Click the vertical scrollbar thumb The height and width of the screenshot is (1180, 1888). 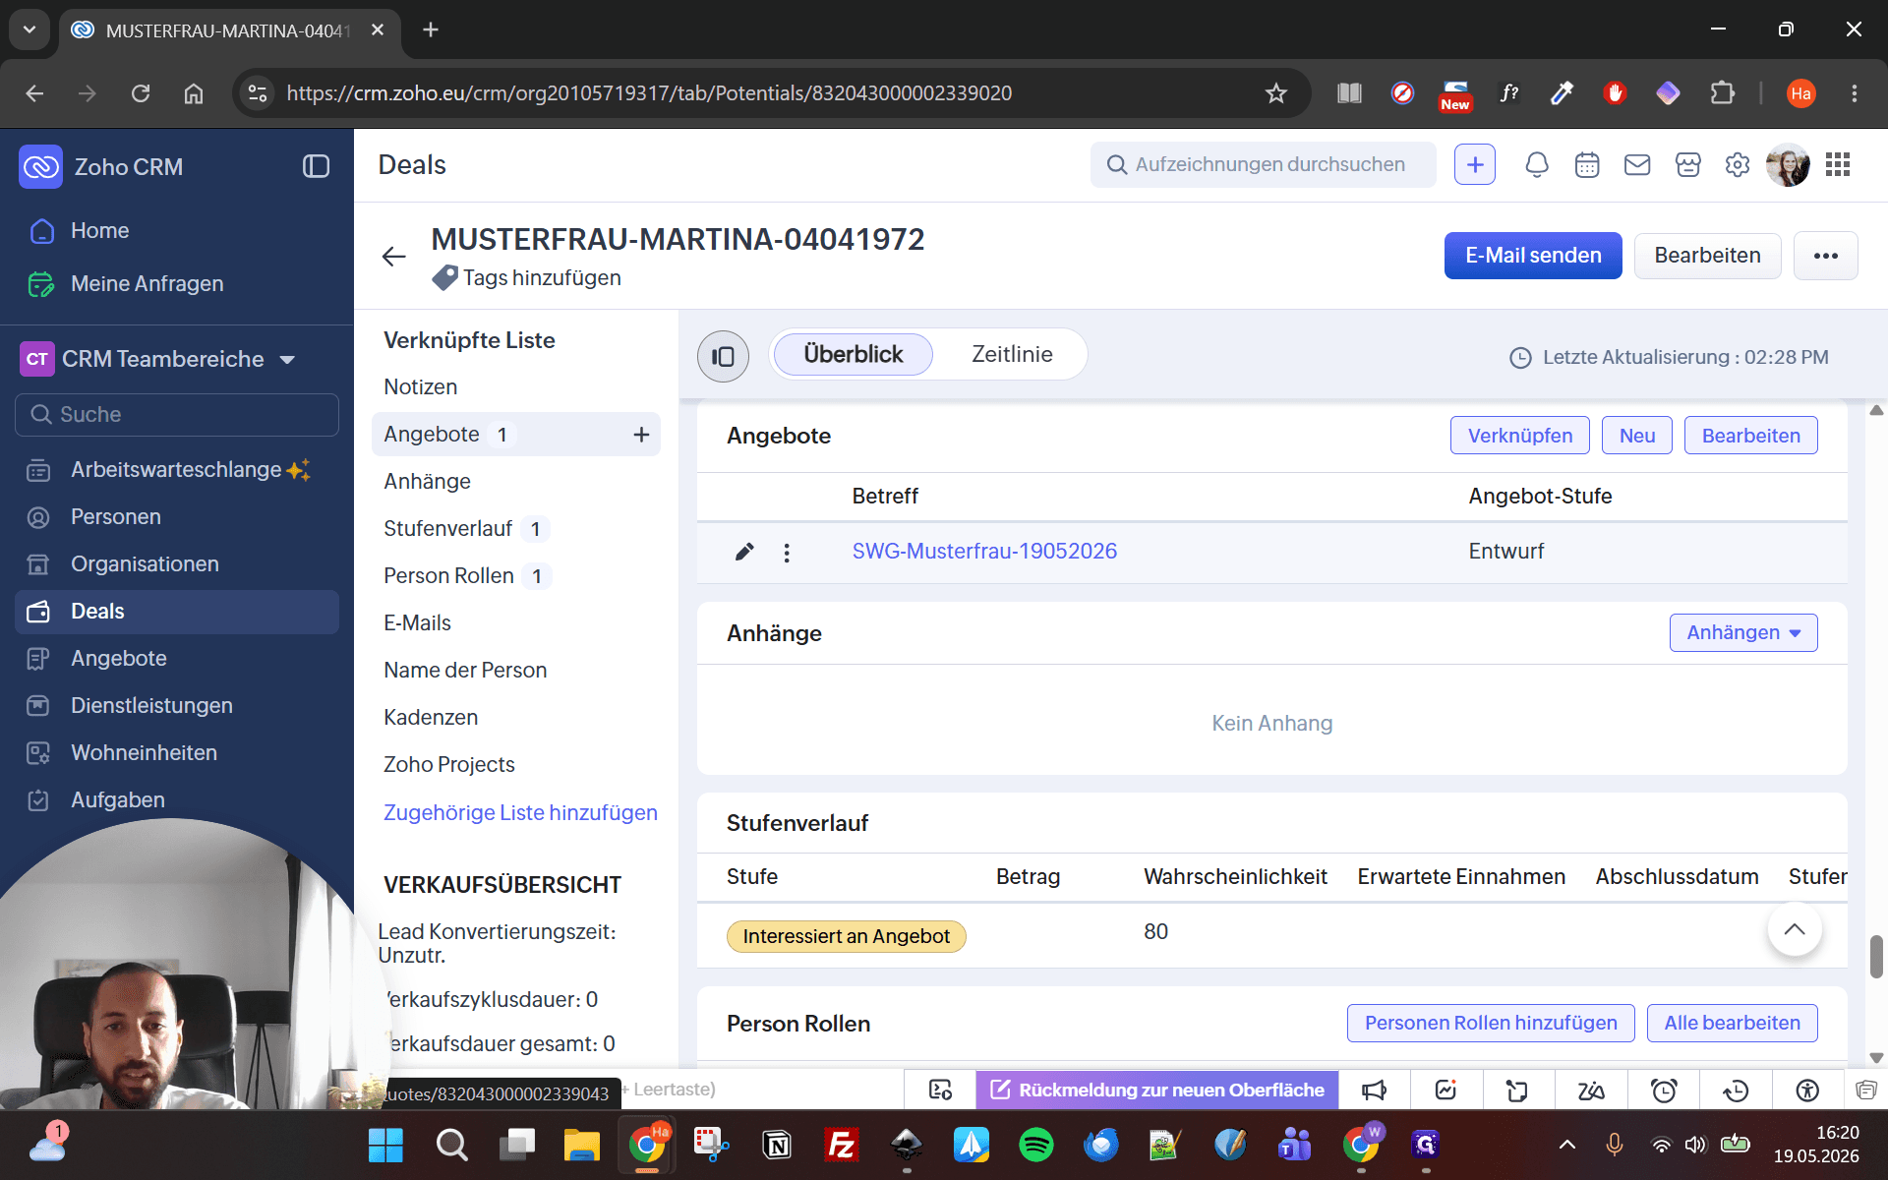(1876, 957)
